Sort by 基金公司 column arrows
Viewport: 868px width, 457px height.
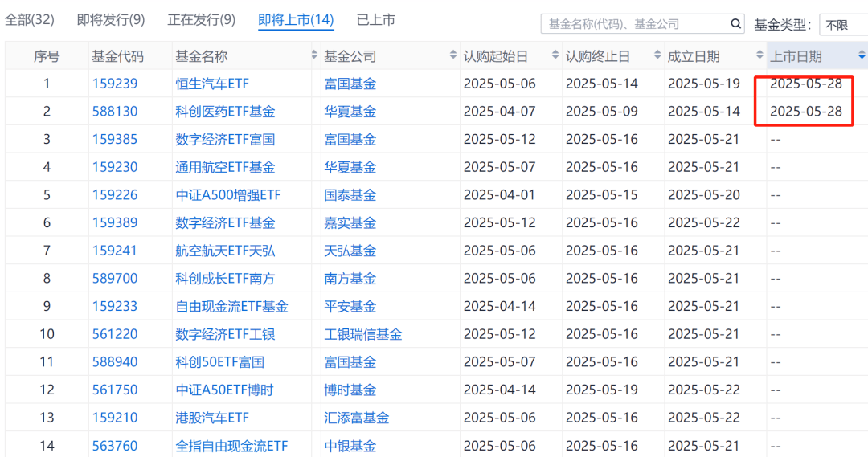point(453,56)
